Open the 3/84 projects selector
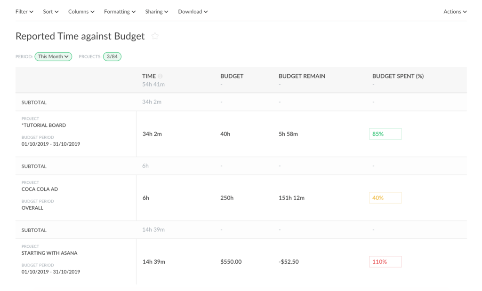This screenshot has height=291, width=482. [x=112, y=56]
